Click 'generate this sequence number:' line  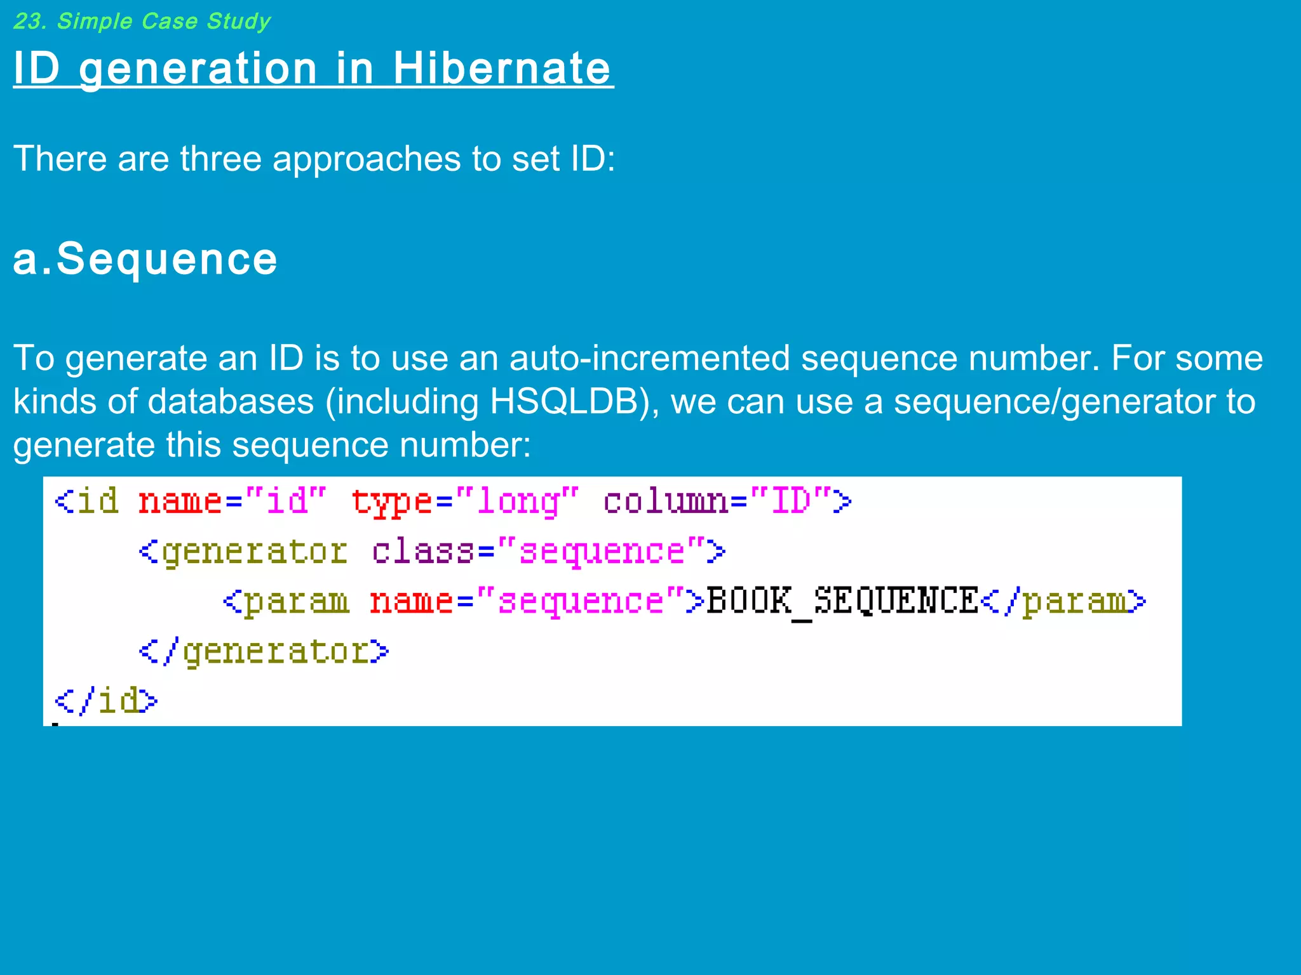coord(272,444)
